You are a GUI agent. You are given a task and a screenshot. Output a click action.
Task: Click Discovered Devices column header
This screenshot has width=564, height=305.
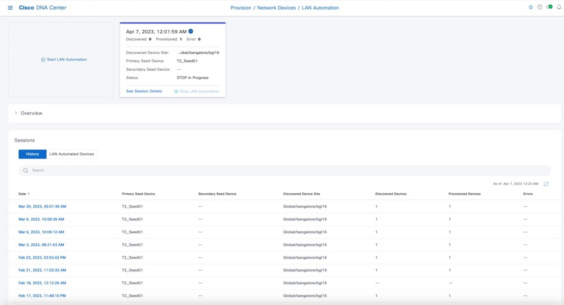391,194
